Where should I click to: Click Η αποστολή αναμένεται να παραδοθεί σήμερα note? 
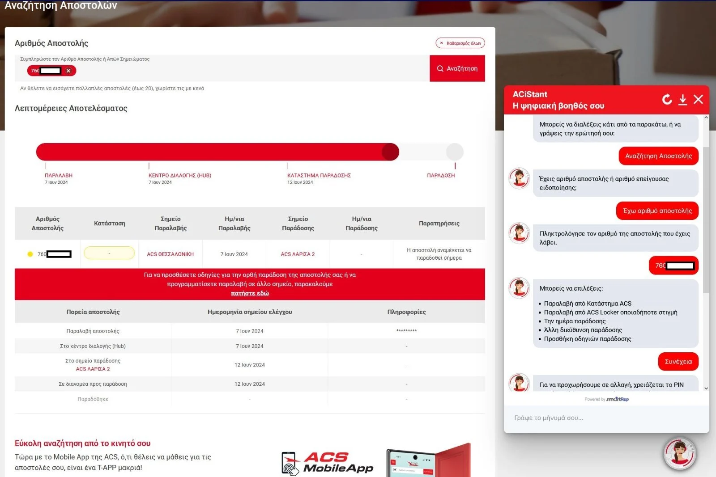[x=439, y=254]
